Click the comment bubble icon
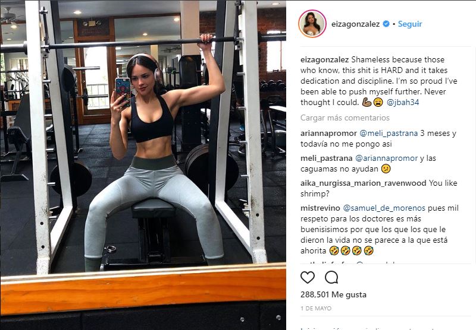This screenshot has width=476, height=330. pos(331,277)
